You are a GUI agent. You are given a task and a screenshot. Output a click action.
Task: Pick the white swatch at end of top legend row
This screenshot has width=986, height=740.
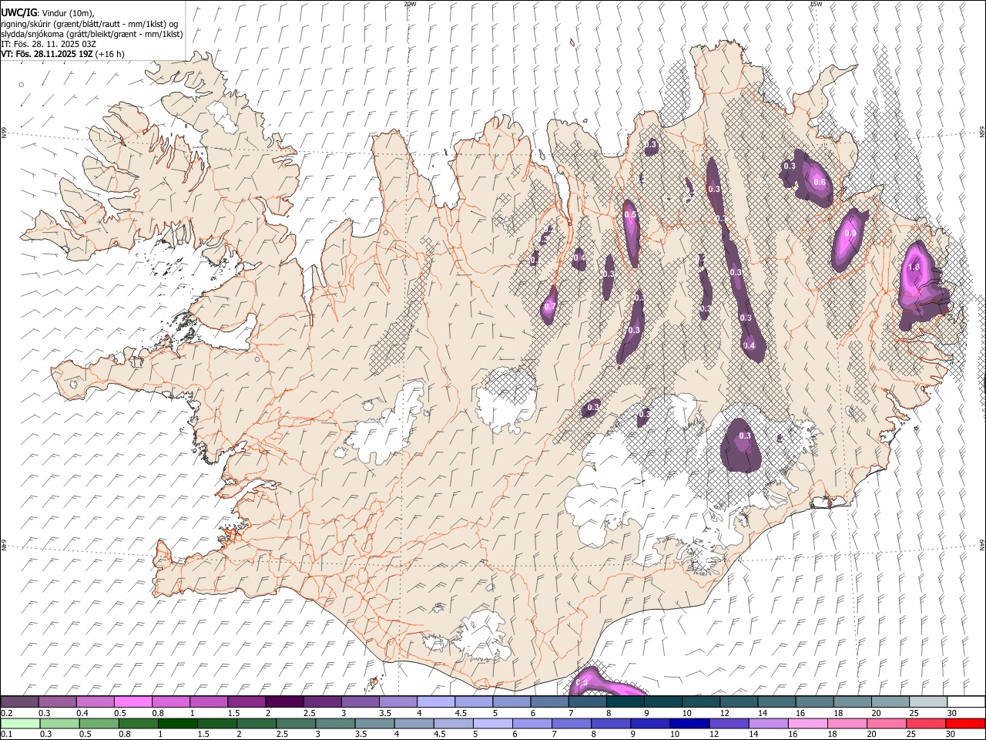966,702
